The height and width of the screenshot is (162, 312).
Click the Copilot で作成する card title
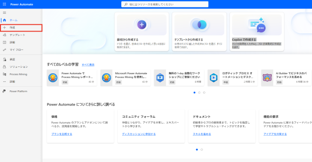(x=244, y=40)
